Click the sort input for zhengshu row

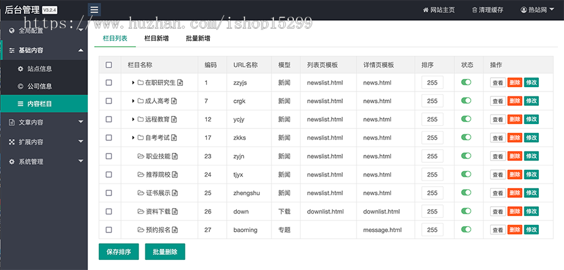tap(432, 193)
